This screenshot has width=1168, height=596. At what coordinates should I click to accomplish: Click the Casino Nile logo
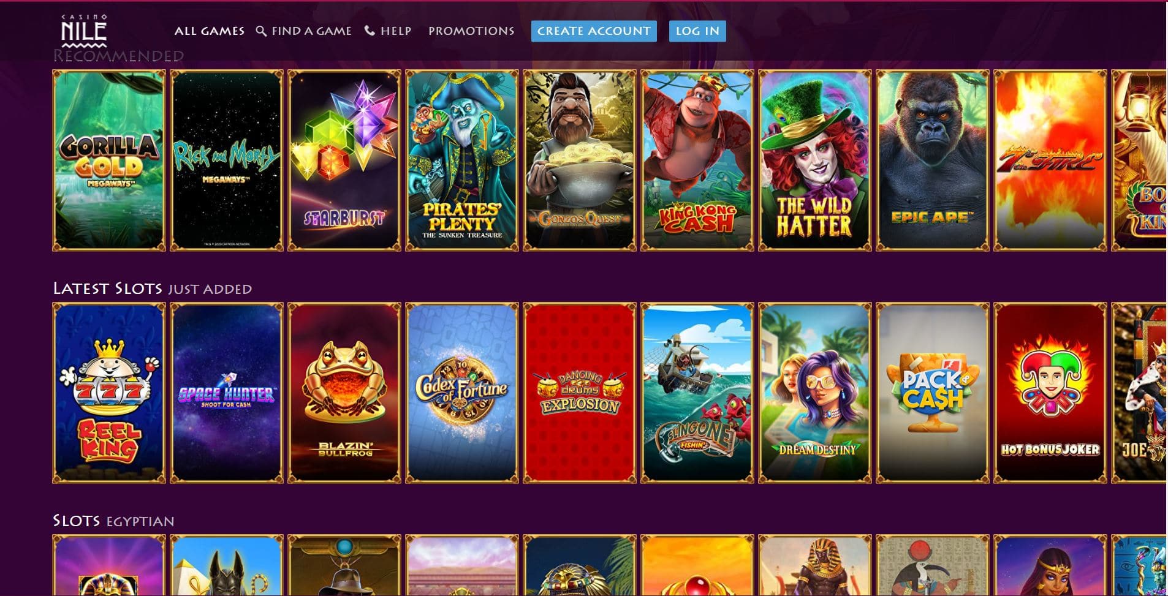pos(84,31)
